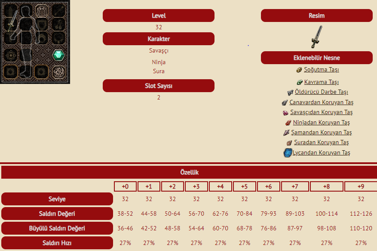Screen dimensions: 377x251
Task: Open the Lycandan Koruyan Taş link
Action: click(321, 153)
